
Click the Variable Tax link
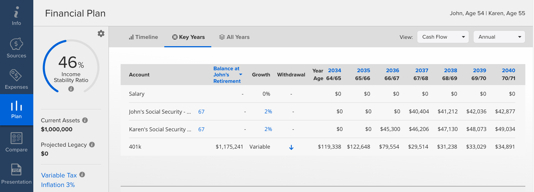click(59, 175)
